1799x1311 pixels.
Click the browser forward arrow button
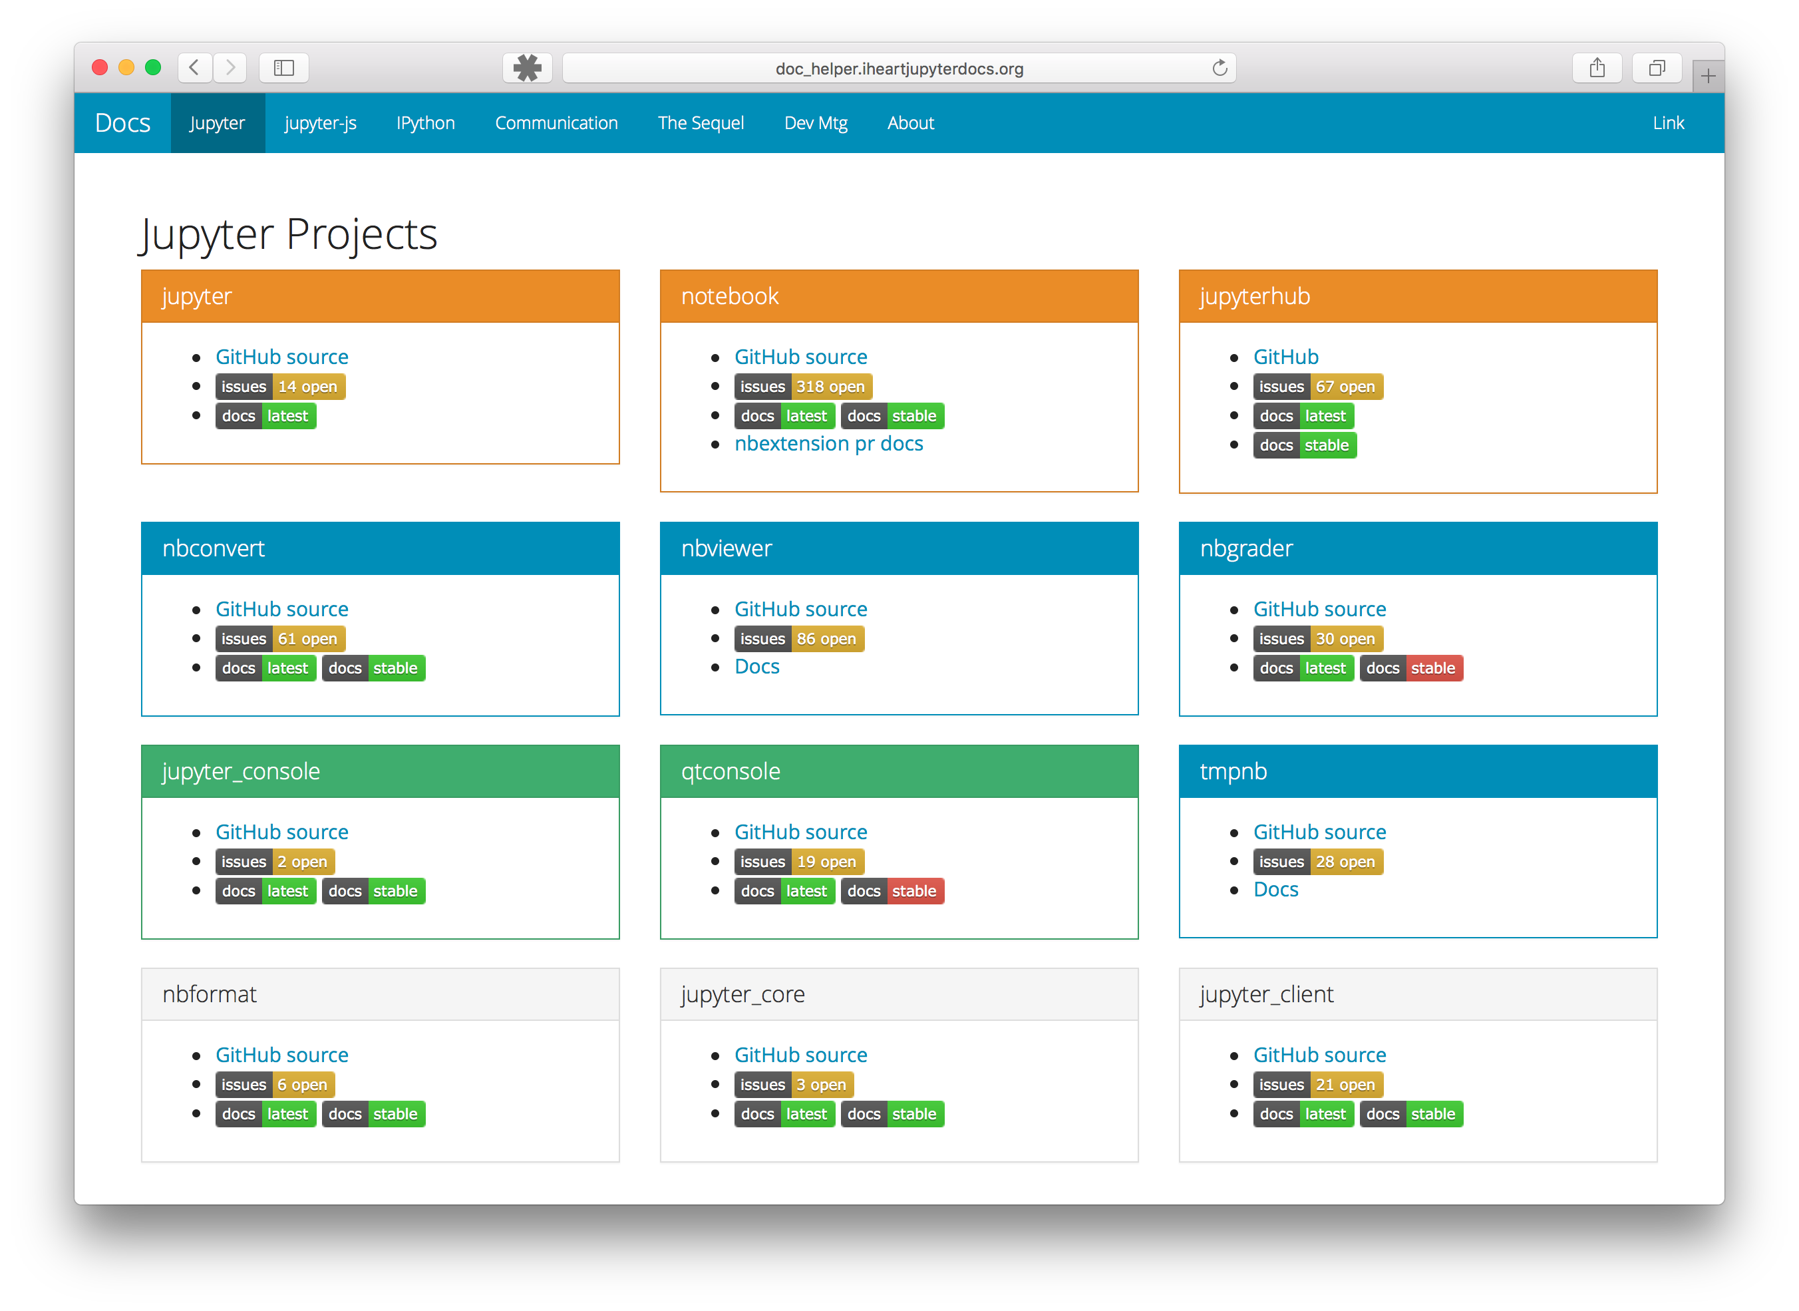point(230,67)
